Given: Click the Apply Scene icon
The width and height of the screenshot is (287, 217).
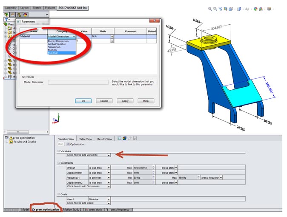Looking at the screenshot, I should click(x=261, y=9).
